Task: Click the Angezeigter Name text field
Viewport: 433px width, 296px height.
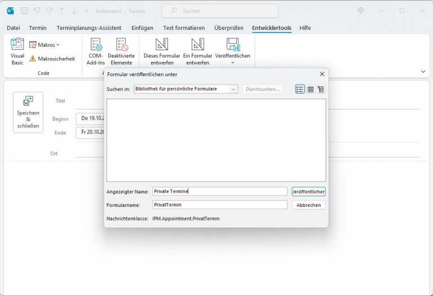Action: coord(220,192)
